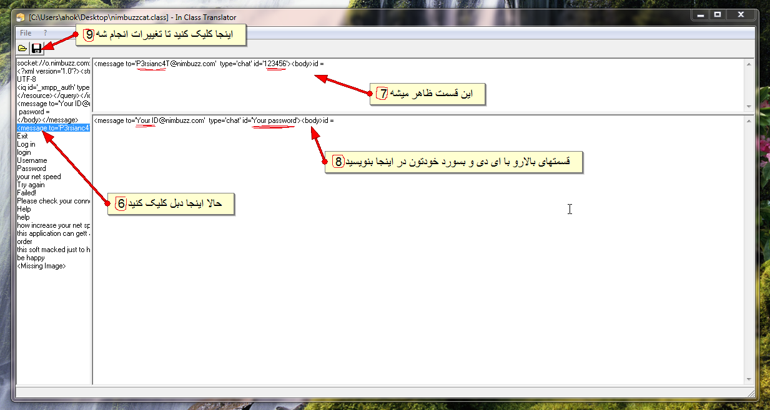Select the capitalized 'Password' list entry
Image resolution: width=770 pixels, height=410 pixels.
[x=54, y=168]
